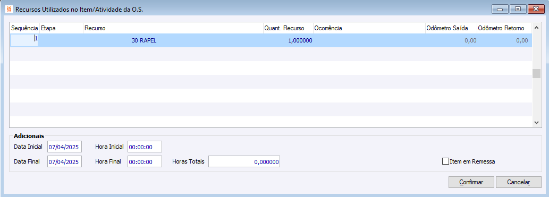Image resolution: width=549 pixels, height=197 pixels.
Task: Click the Data Inicial date field
Action: [64, 147]
